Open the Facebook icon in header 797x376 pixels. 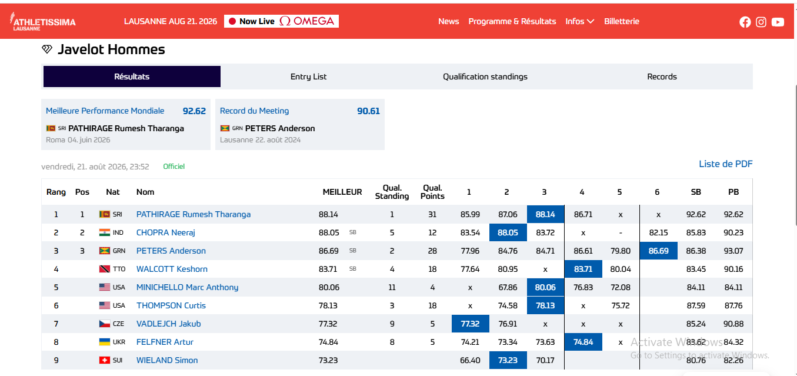click(745, 22)
